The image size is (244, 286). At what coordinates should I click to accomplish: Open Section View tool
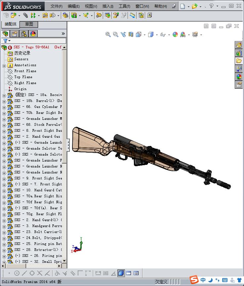pyautogui.click(x=131, y=34)
